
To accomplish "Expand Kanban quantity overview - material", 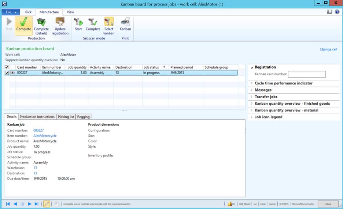I will [x=251, y=110].
